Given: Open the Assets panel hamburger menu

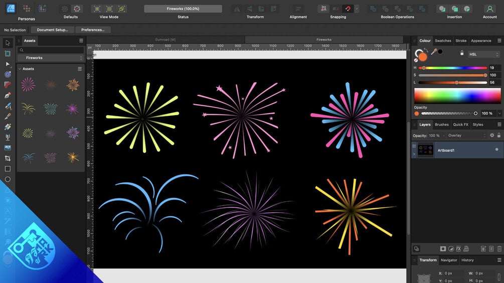Looking at the screenshot, I should [x=81, y=41].
